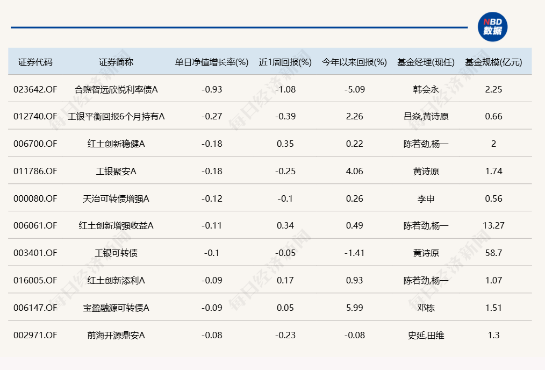The height and width of the screenshot is (370, 545).
Task: Select fund name 红土创新稳健A
Action: 116,144
